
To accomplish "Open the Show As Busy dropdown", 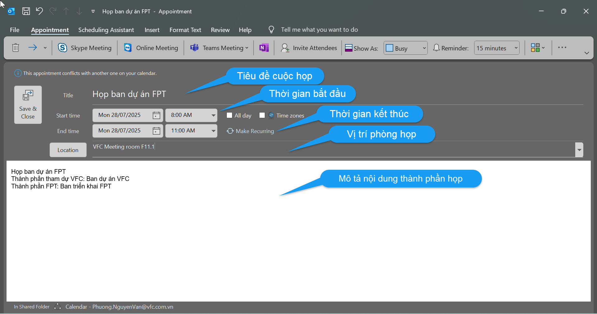I will coord(406,48).
